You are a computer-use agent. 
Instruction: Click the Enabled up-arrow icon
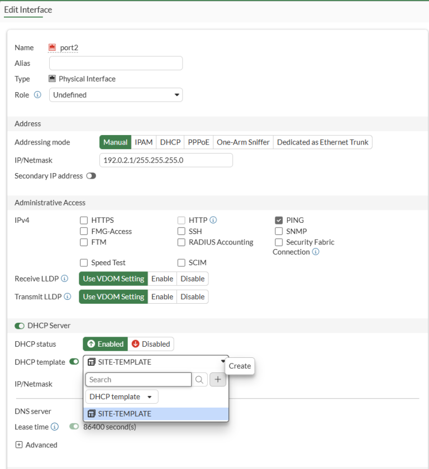tap(91, 344)
